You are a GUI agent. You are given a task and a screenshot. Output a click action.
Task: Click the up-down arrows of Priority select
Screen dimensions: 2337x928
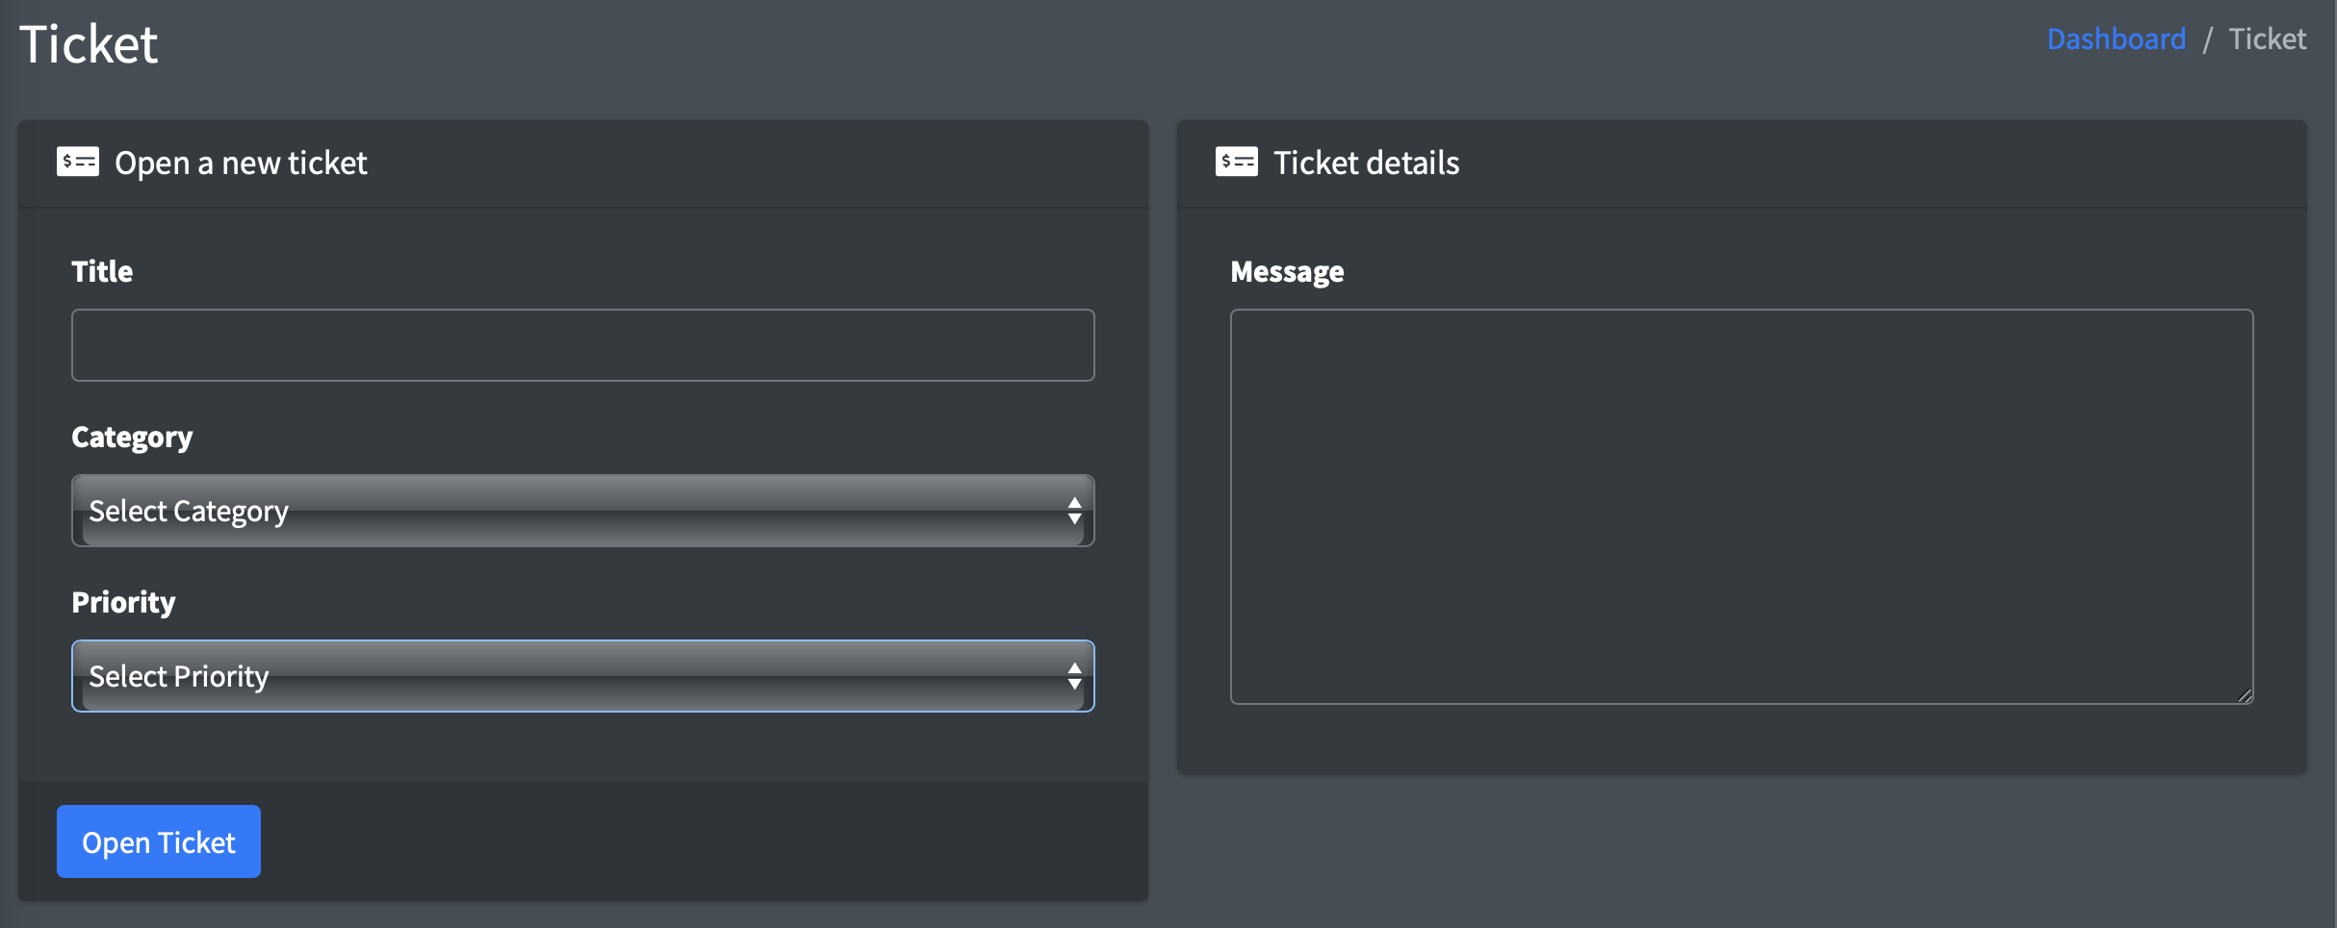1074,676
